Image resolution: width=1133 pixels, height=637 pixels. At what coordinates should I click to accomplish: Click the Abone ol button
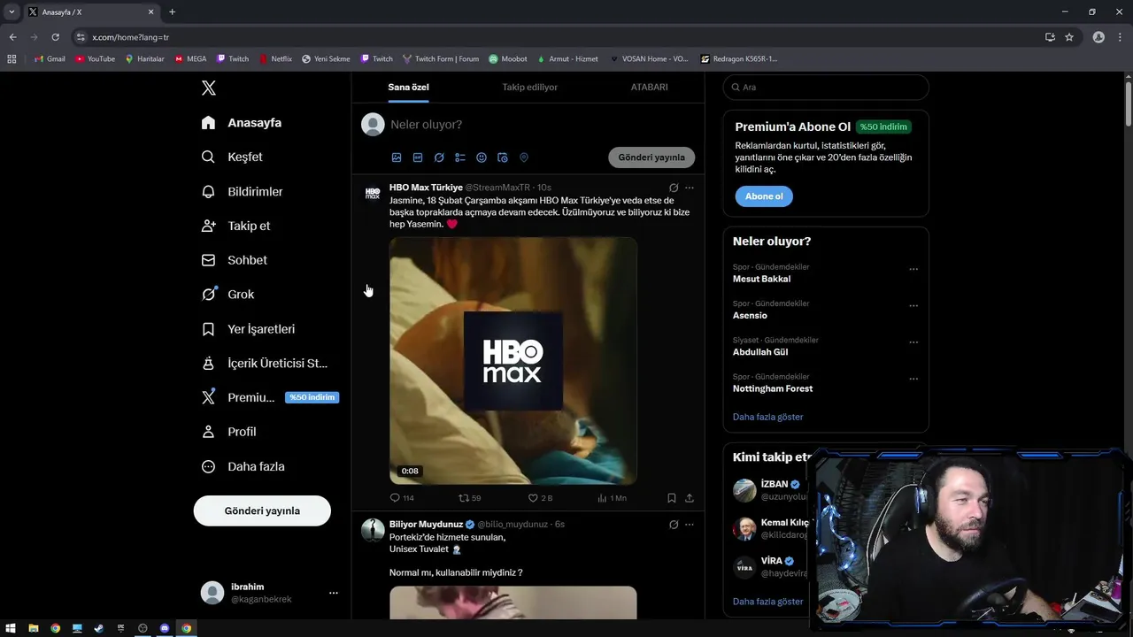(764, 196)
